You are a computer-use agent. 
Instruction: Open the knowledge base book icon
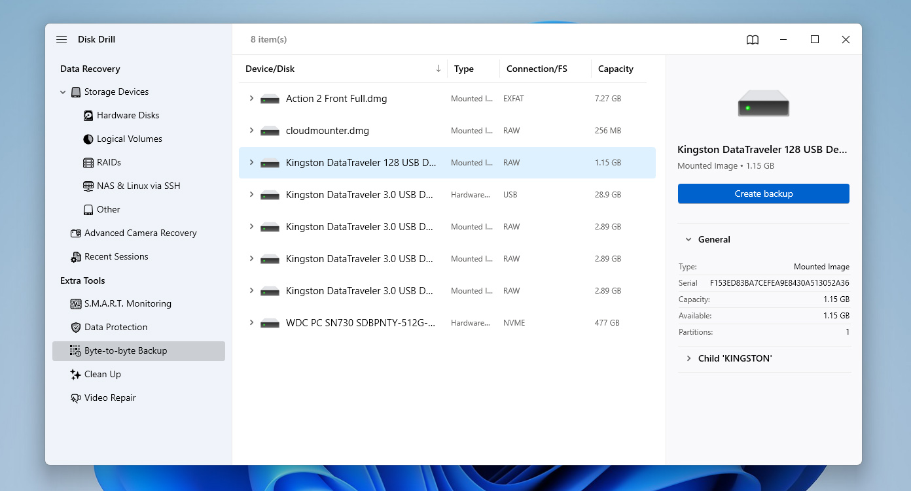pyautogui.click(x=752, y=39)
